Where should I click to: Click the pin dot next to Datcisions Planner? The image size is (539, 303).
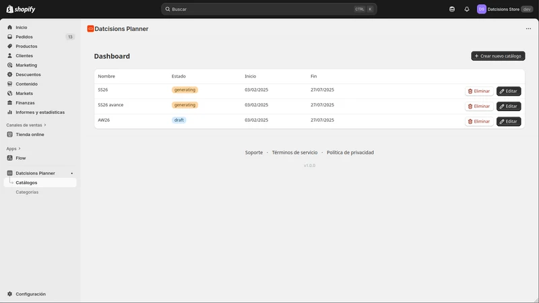pyautogui.click(x=72, y=174)
